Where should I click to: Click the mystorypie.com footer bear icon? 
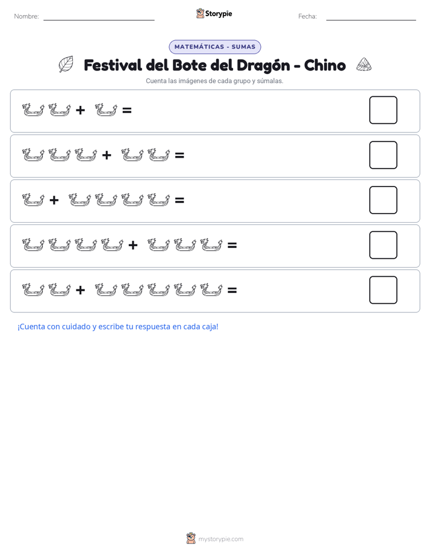[191, 539]
